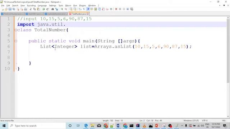
Task: Click the Zoom Out toolbar icon
Action: tap(66, 9)
